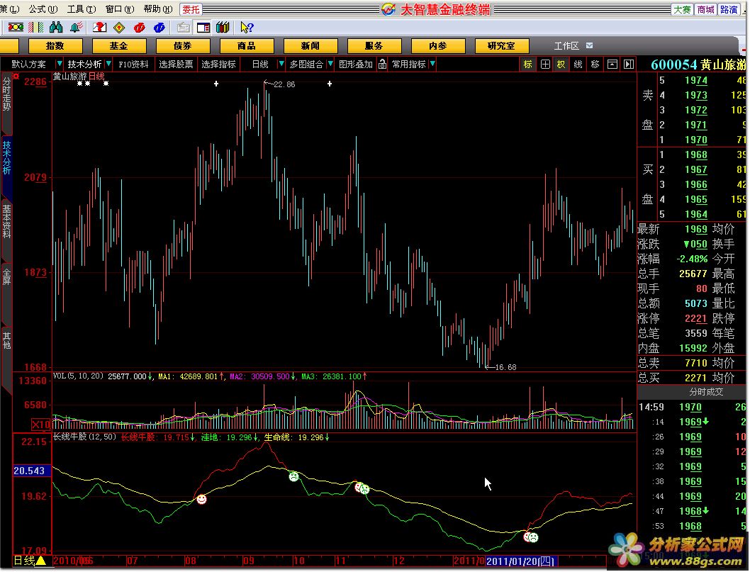This screenshot has width=750, height=572.
Task: Click the 图形叠加 toolbar item
Action: 355,64
